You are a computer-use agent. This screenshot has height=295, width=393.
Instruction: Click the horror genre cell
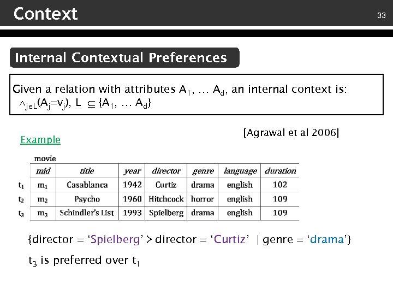click(x=203, y=199)
